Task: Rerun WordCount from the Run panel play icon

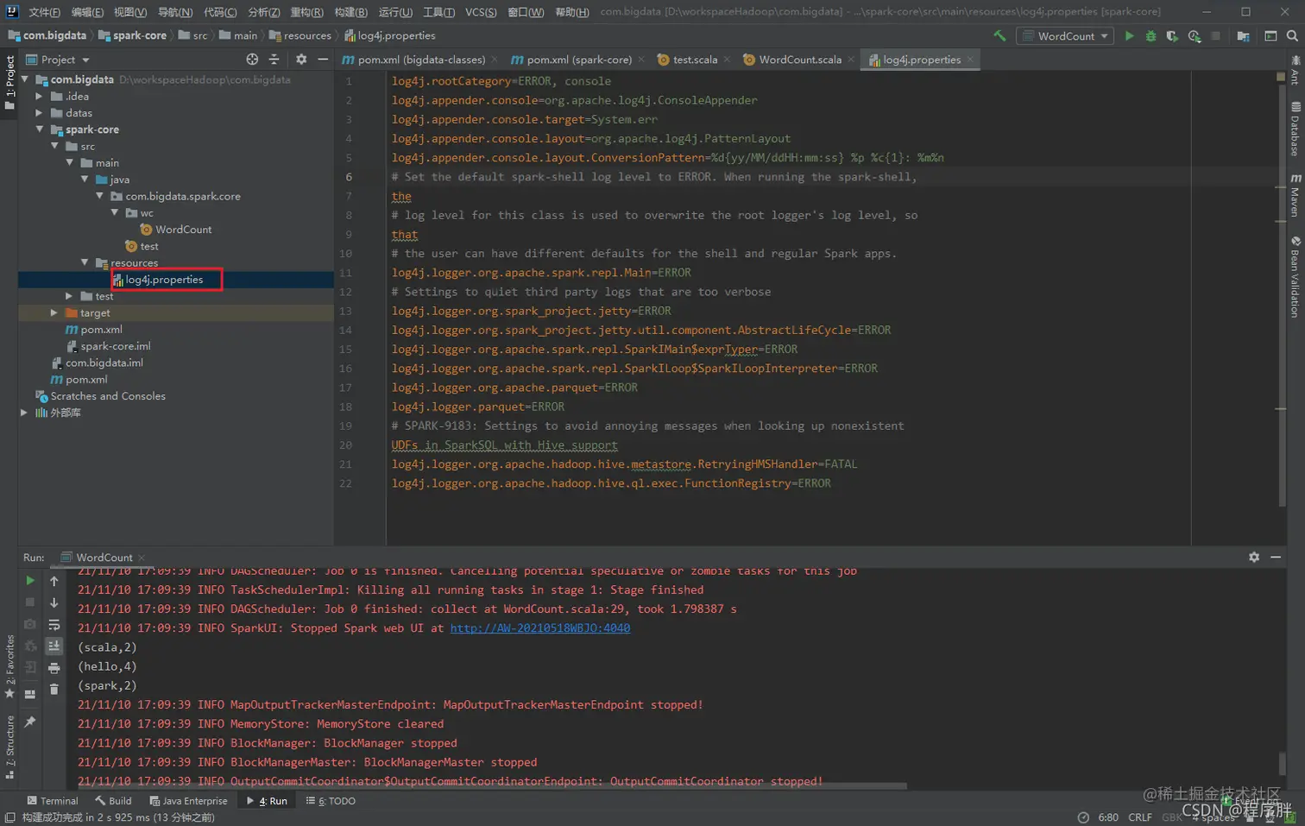Action: tap(30, 581)
